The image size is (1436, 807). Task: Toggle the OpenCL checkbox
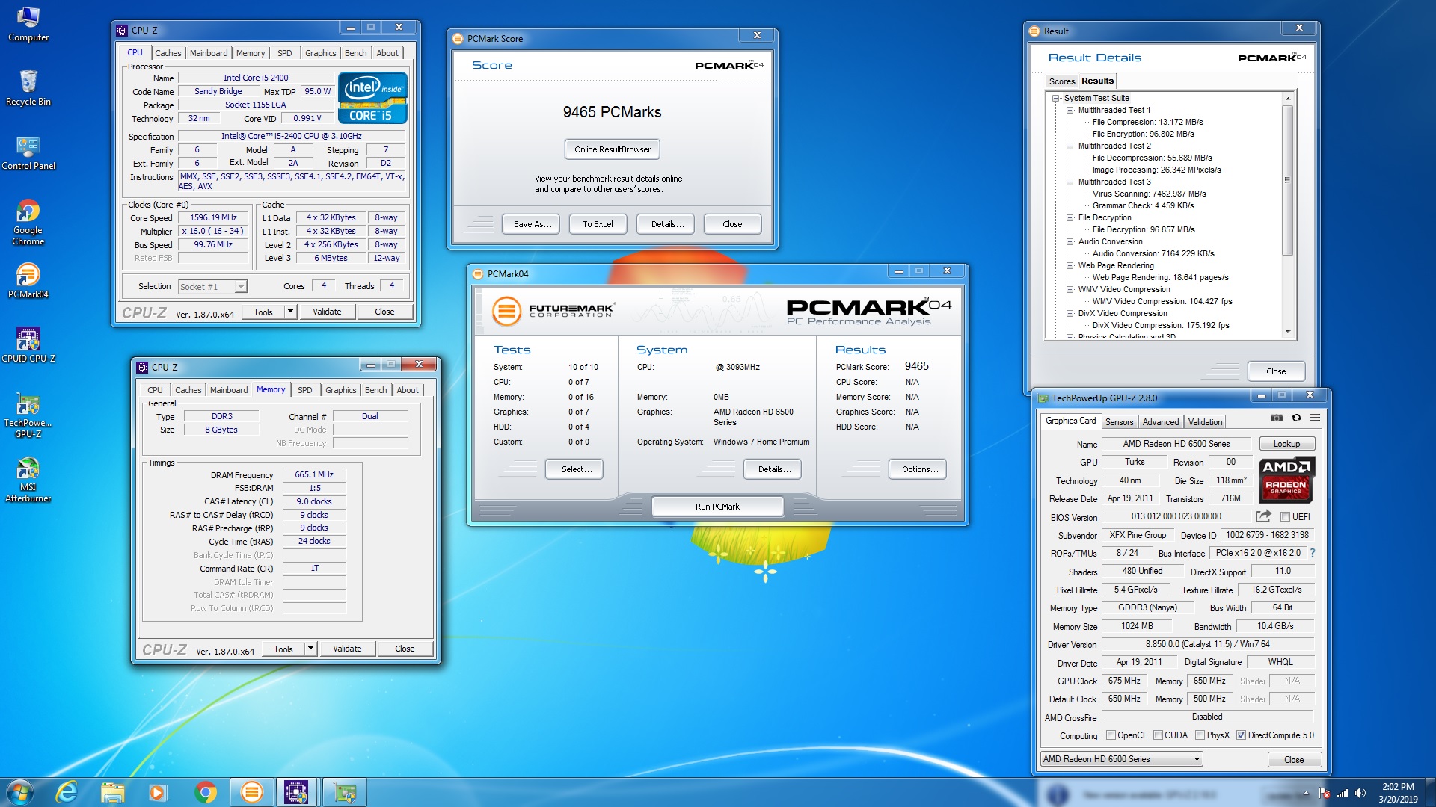[x=1111, y=735]
